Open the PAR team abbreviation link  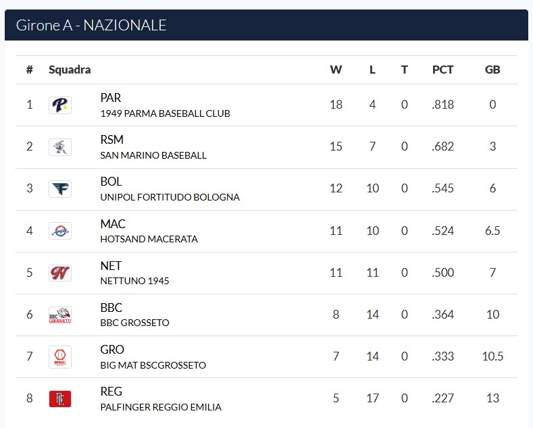coord(111,98)
